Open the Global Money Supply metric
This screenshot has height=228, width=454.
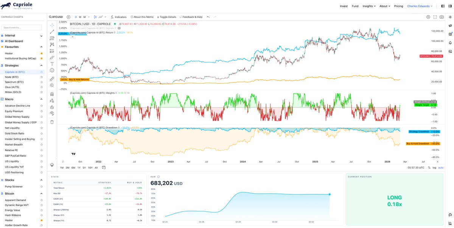pos(16,117)
